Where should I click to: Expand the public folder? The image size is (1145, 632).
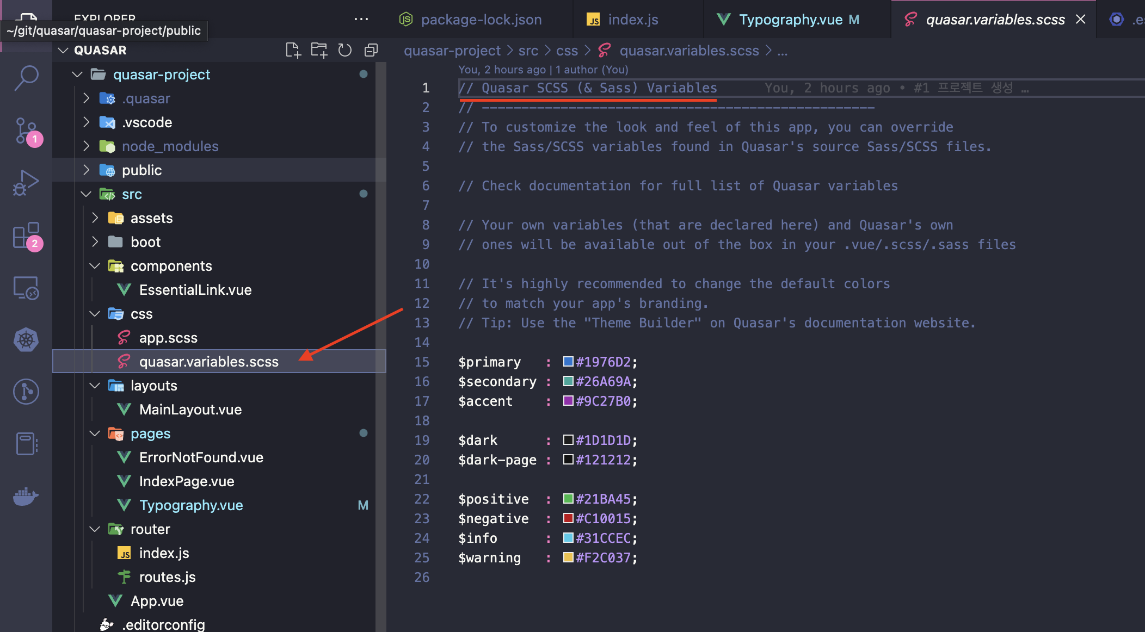[x=141, y=170]
